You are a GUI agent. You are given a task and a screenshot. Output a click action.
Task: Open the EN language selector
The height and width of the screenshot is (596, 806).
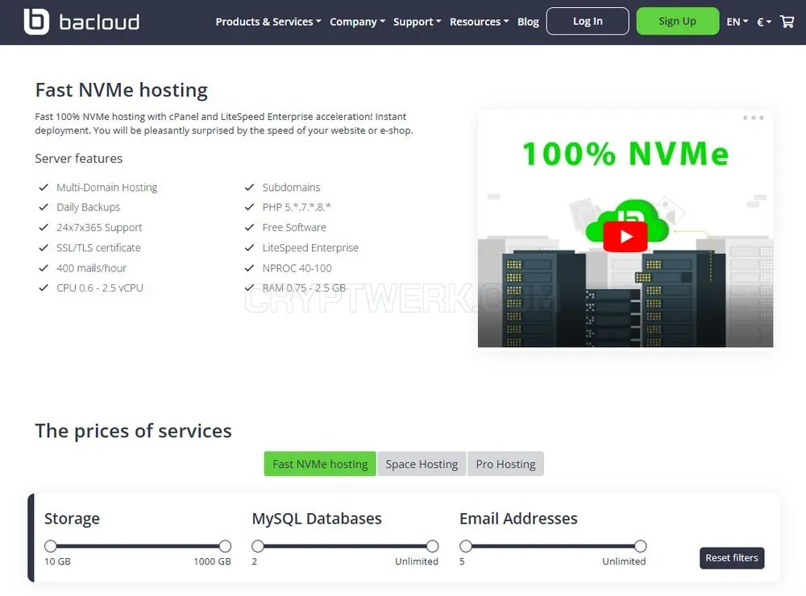(737, 22)
